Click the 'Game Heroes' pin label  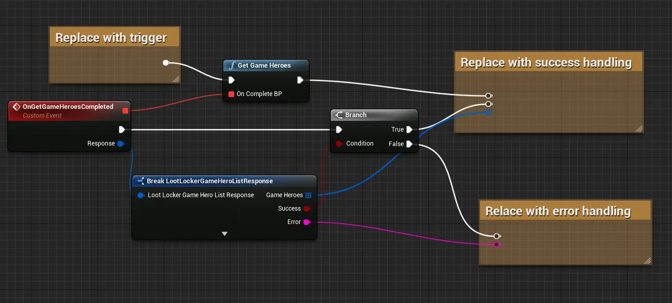pos(284,195)
